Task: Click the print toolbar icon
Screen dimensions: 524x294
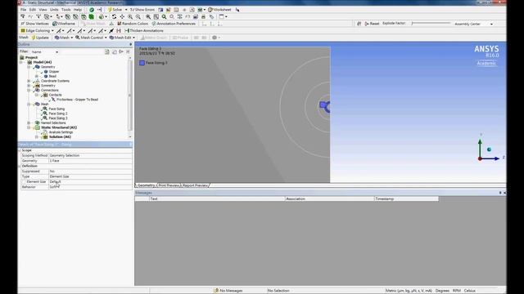Action: pos(204,16)
